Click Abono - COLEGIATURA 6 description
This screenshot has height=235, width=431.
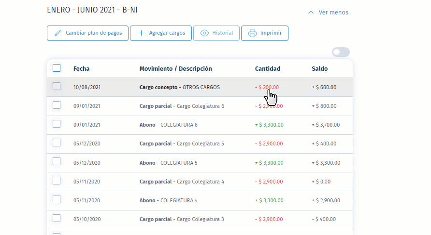[169, 125]
